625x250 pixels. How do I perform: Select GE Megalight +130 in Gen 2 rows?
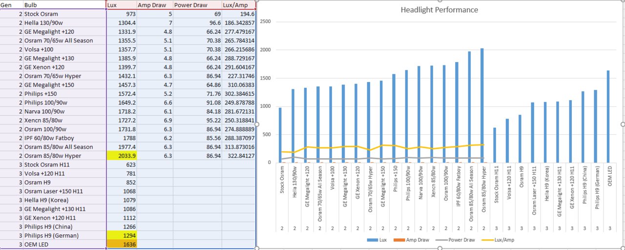point(64,58)
